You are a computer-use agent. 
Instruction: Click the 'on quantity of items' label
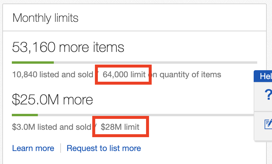coord(184,75)
